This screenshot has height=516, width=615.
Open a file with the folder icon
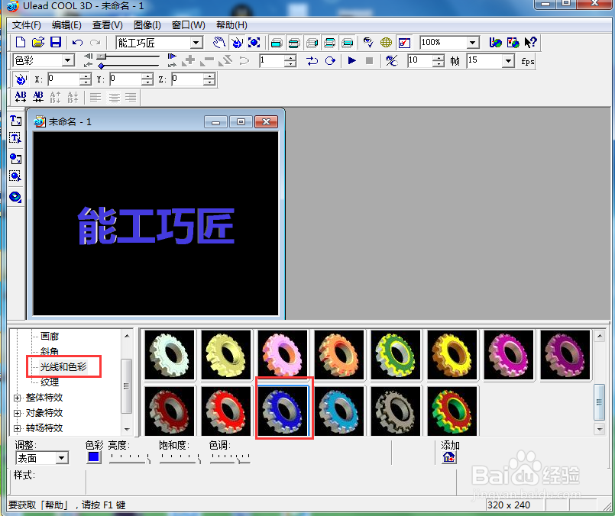(x=38, y=42)
